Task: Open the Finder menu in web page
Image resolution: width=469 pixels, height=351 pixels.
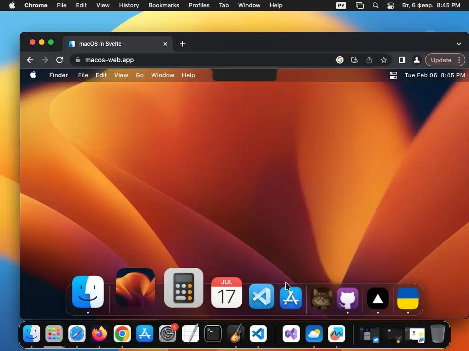Action: [59, 75]
